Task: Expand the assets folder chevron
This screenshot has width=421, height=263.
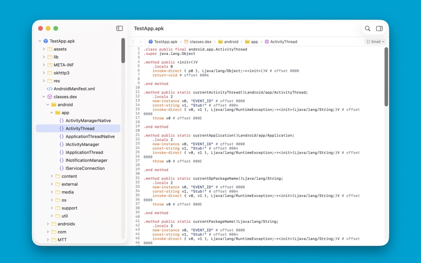Action: [x=44, y=49]
